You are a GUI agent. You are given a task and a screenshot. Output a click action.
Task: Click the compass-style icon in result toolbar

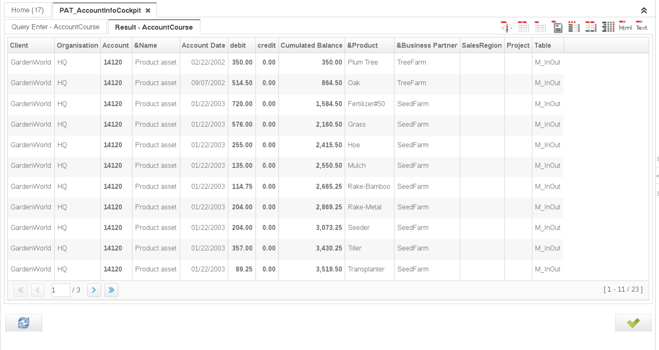[506, 27]
